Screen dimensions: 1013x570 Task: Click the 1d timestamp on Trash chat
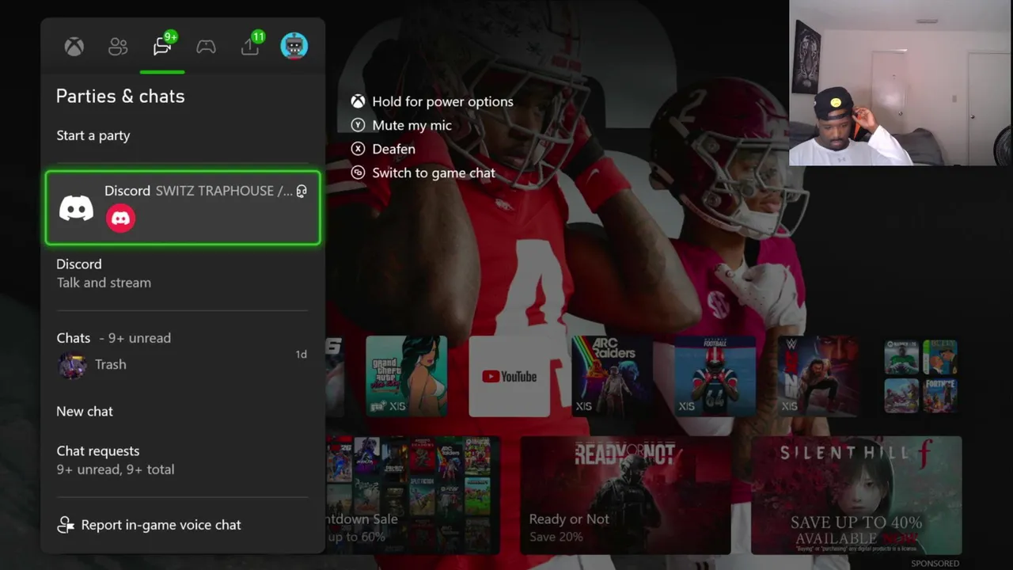point(301,355)
